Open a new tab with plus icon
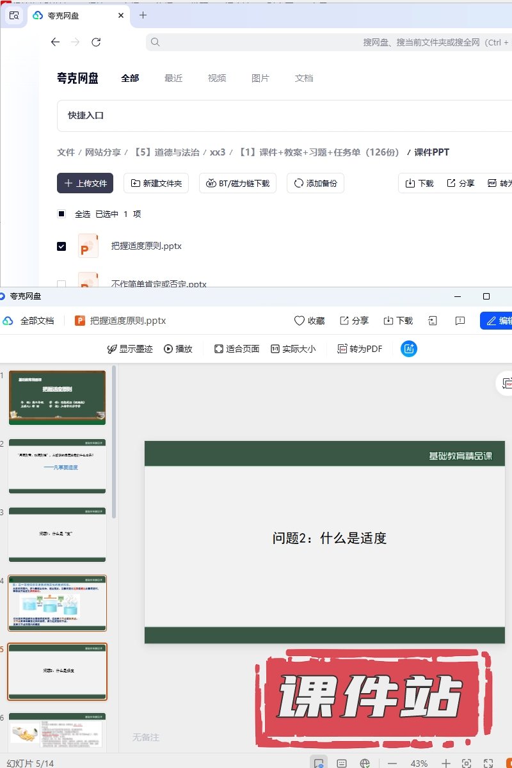 [x=143, y=15]
